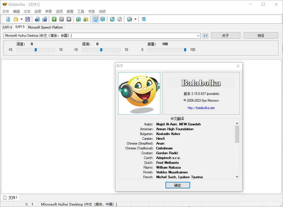The width and height of the screenshot is (283, 207).
Task: Click translator name Arman High Foundation
Action: click(x=175, y=129)
